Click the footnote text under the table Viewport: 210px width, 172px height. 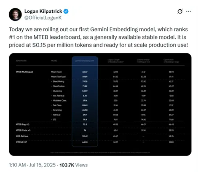100,152
